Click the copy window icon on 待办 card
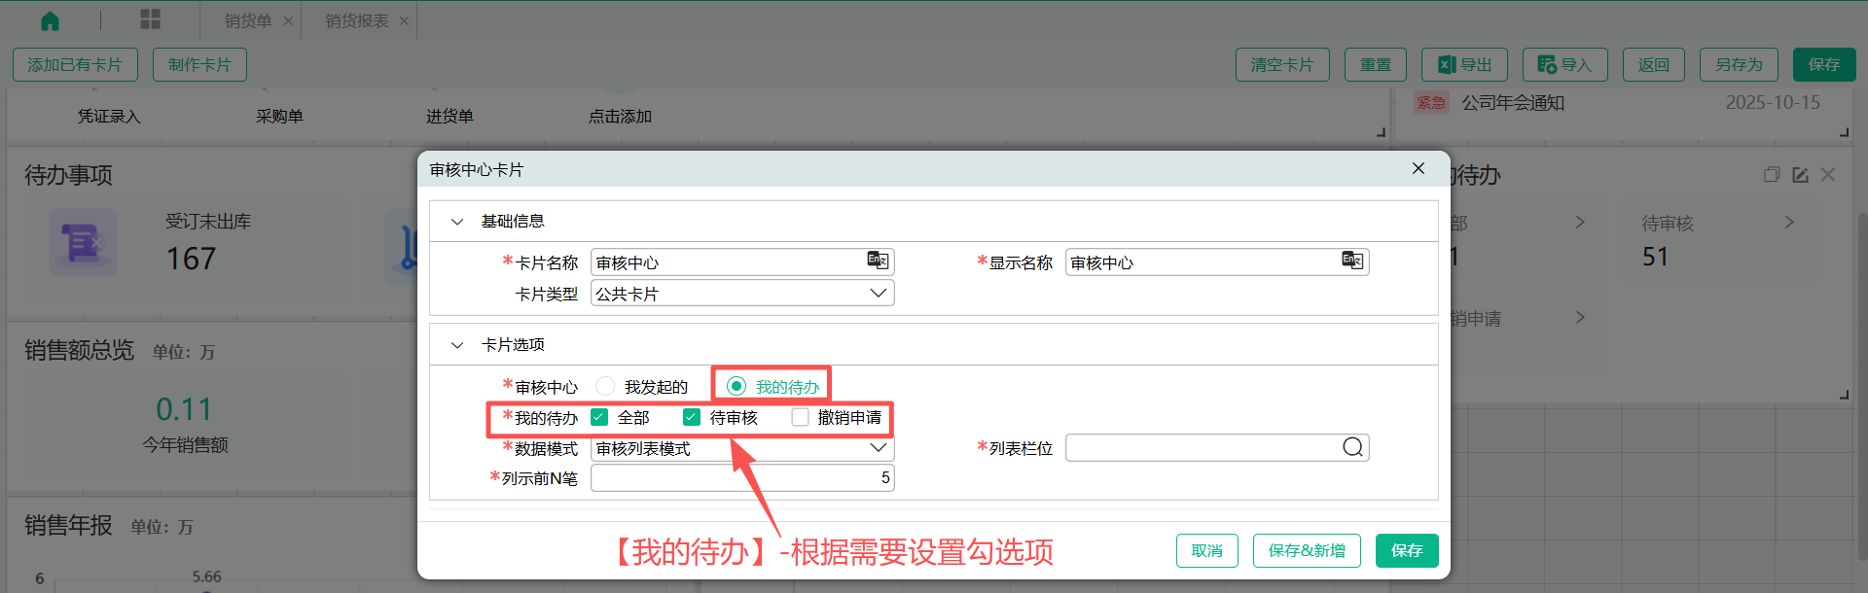 click(x=1772, y=175)
